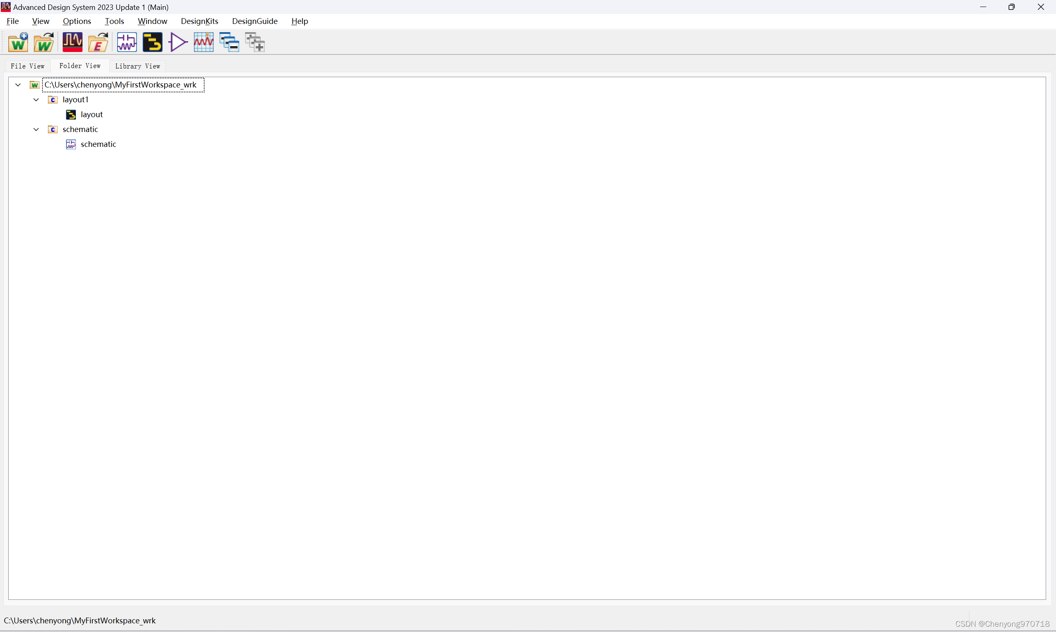Select the pulse waveform toolbar icon
The image size is (1056, 632).
pyautogui.click(x=72, y=42)
